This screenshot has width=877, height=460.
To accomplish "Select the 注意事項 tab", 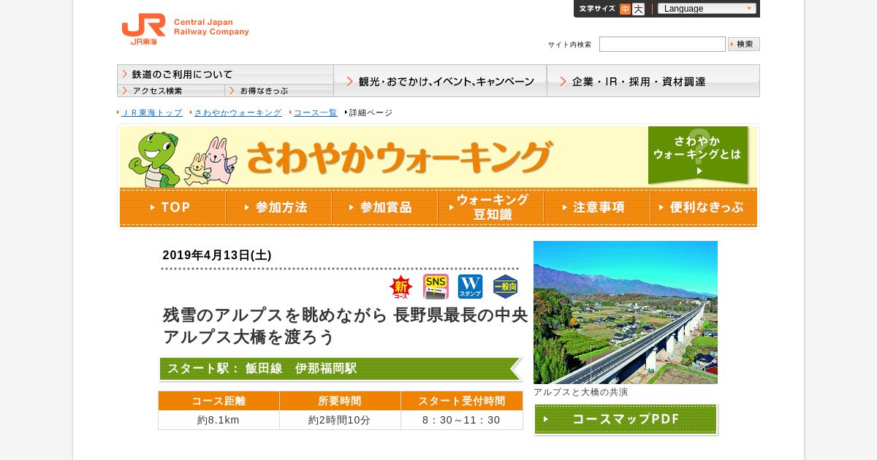I will click(596, 207).
